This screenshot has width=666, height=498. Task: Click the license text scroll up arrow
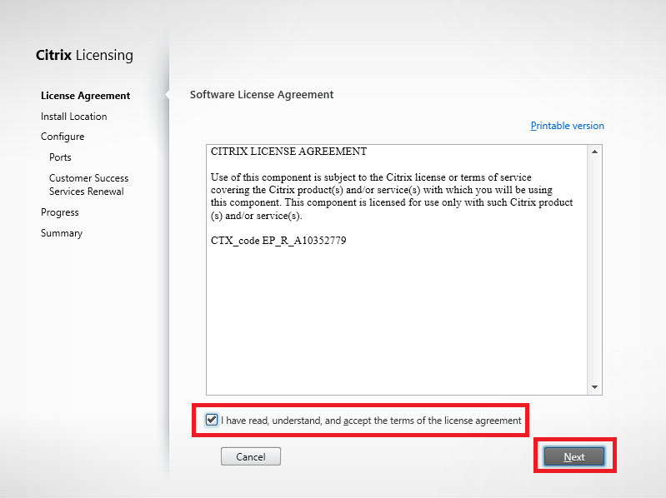pos(595,152)
